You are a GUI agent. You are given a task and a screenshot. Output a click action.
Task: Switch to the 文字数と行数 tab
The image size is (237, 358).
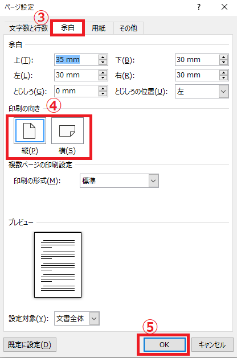pyautogui.click(x=28, y=28)
